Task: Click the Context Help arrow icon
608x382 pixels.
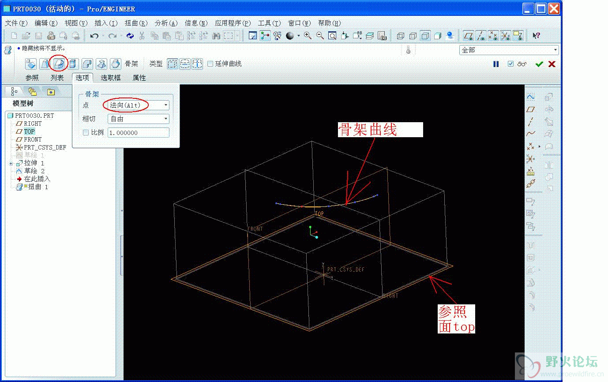Action: coord(536,36)
